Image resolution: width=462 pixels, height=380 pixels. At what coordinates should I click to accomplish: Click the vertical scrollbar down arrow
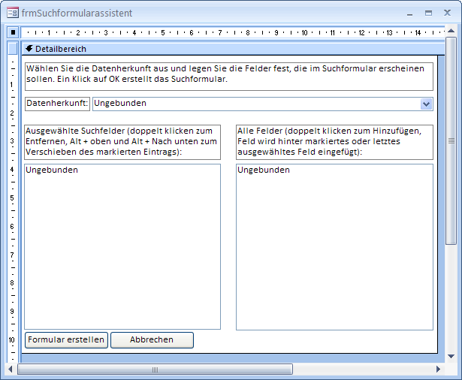(451, 357)
